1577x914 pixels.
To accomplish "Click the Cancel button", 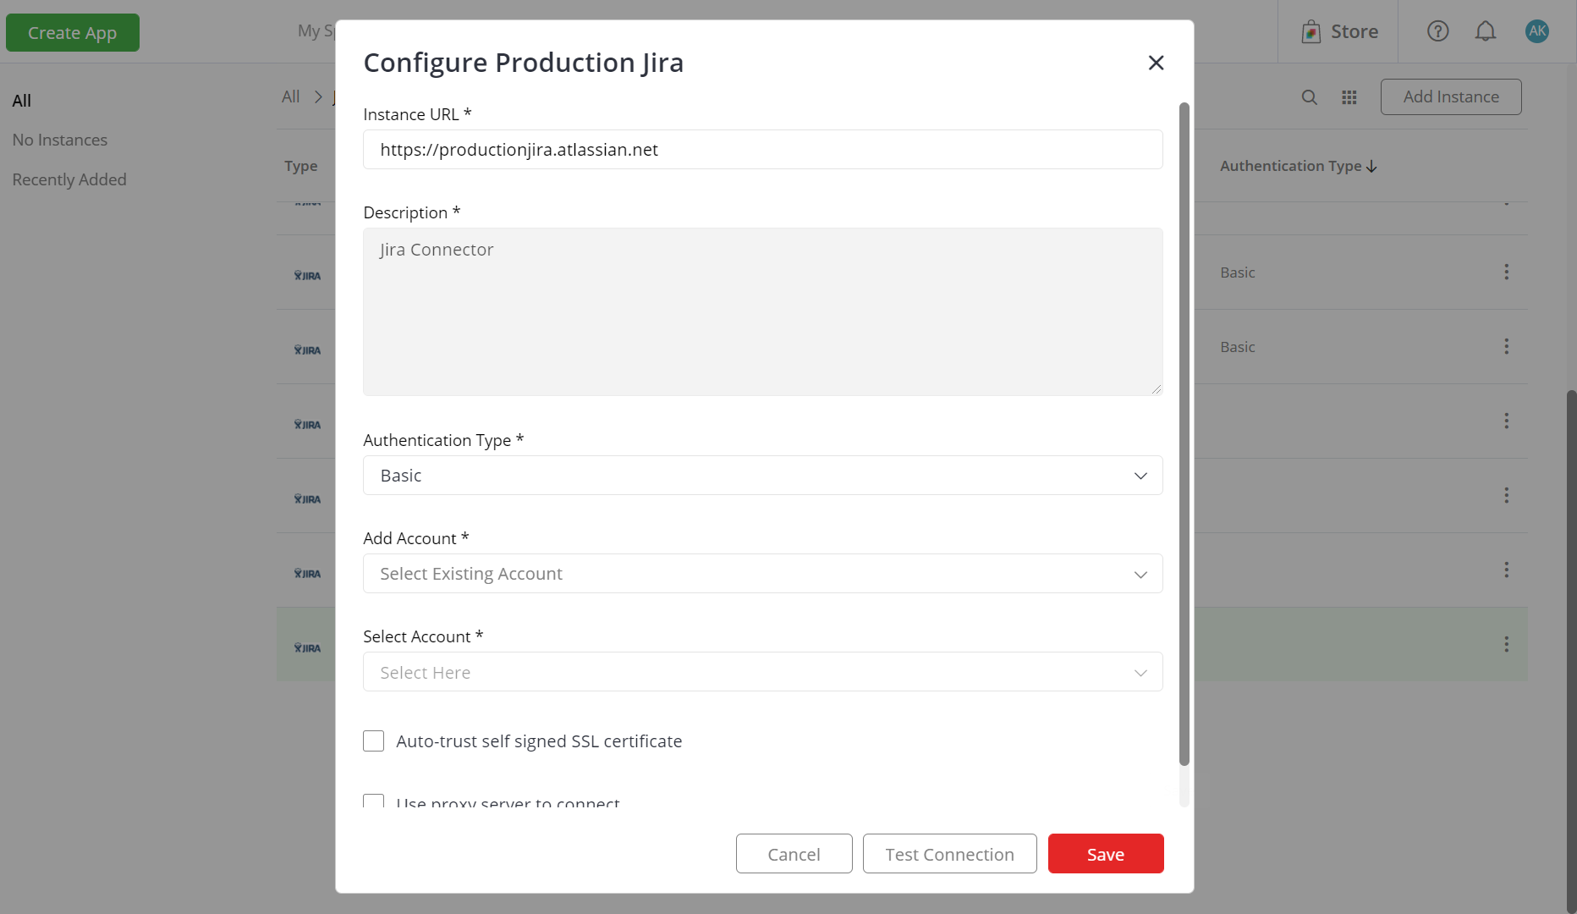I will pyautogui.click(x=794, y=854).
